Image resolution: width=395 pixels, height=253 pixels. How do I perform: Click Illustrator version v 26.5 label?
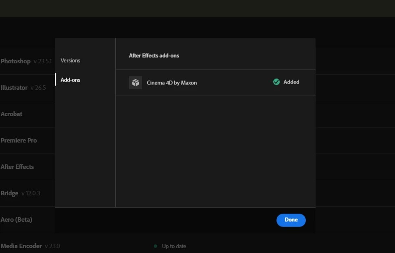pos(38,88)
